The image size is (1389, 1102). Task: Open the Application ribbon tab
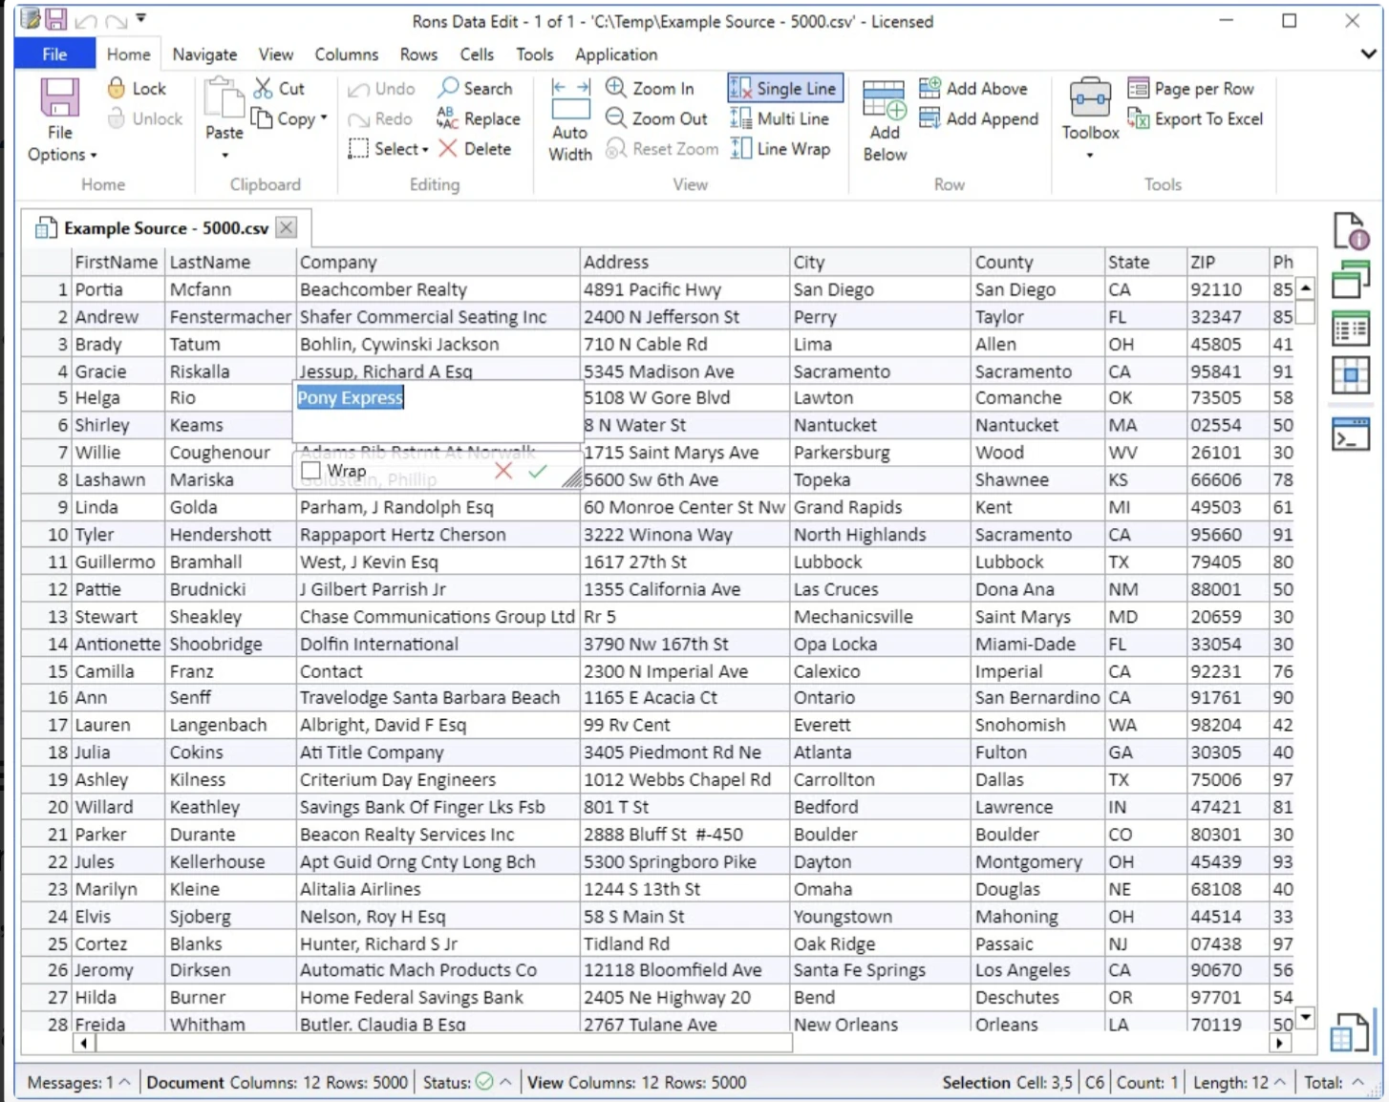pyautogui.click(x=616, y=54)
